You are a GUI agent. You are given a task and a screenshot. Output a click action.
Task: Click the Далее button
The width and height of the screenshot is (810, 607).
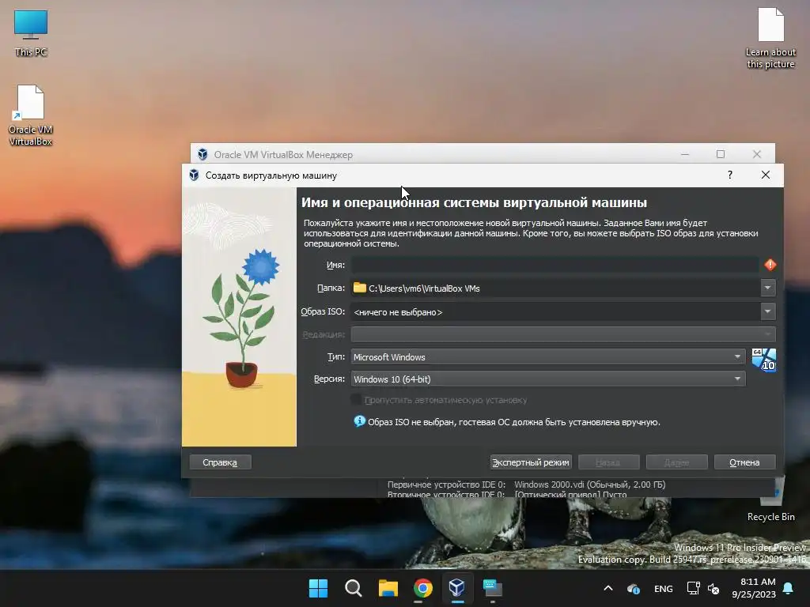coord(677,462)
